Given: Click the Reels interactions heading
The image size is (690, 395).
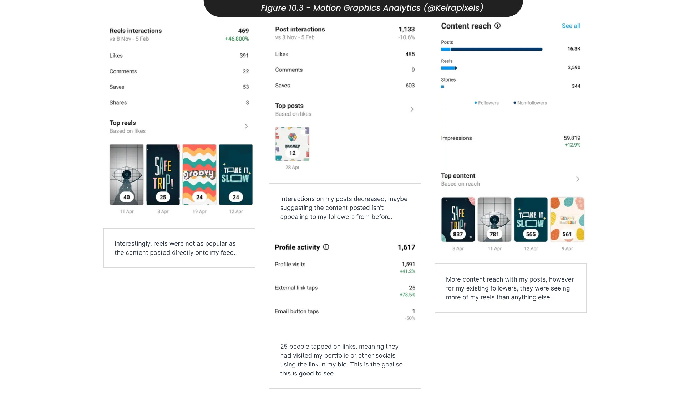Looking at the screenshot, I should click(136, 31).
